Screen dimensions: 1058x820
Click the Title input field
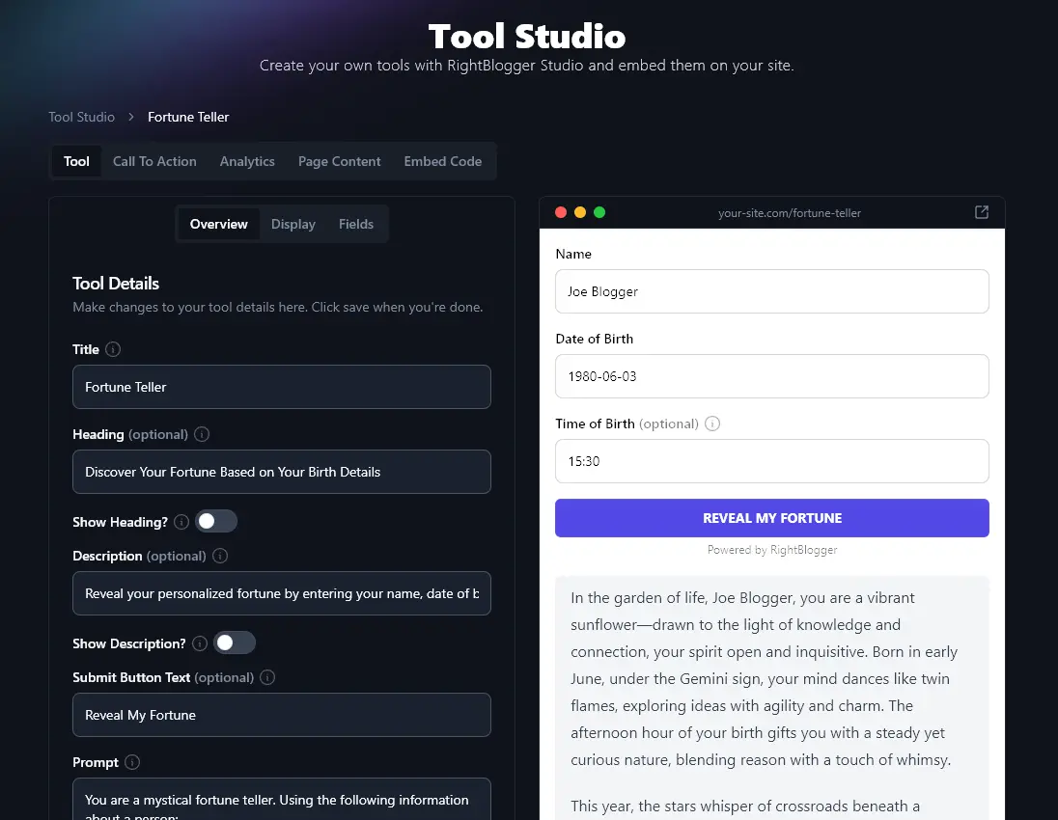(x=281, y=387)
